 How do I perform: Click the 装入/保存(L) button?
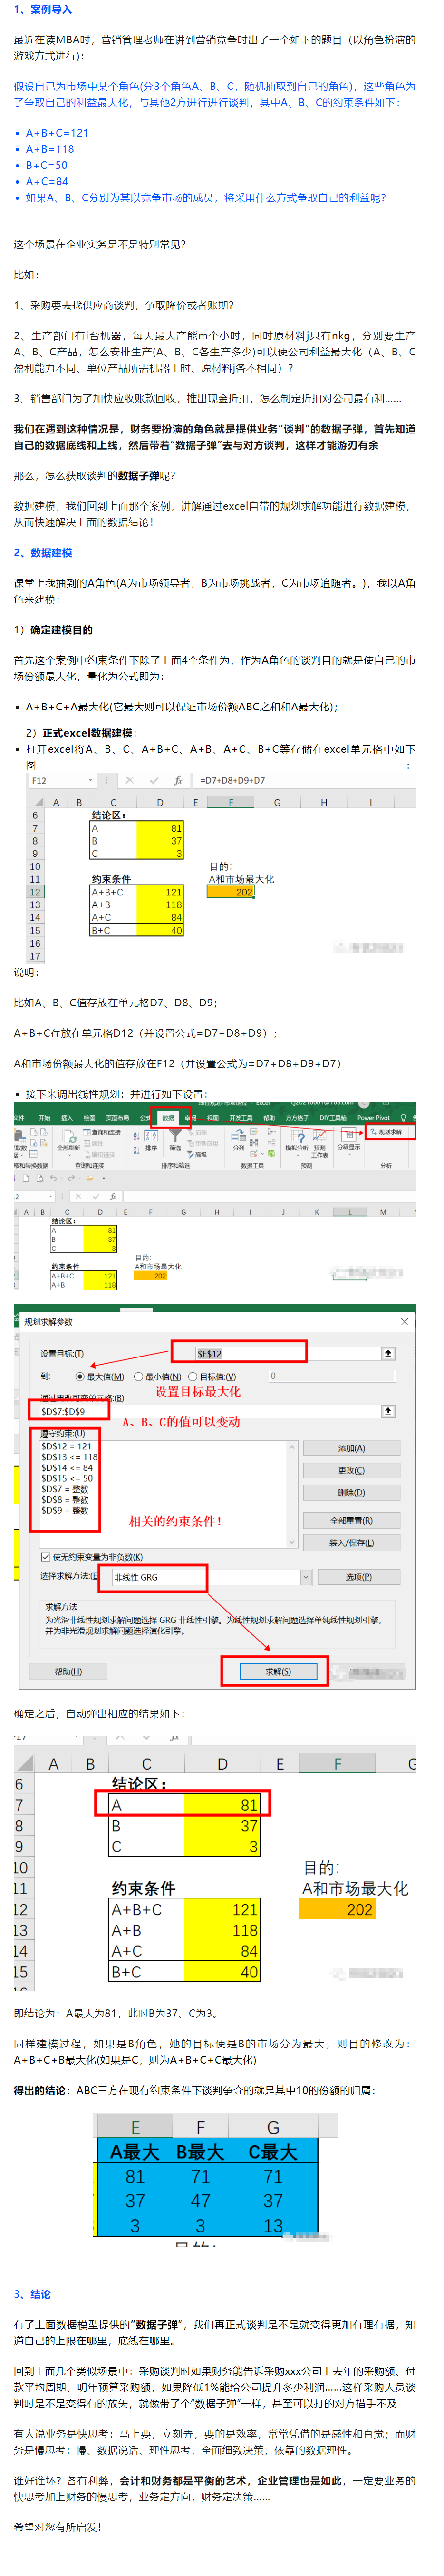[x=351, y=1543]
